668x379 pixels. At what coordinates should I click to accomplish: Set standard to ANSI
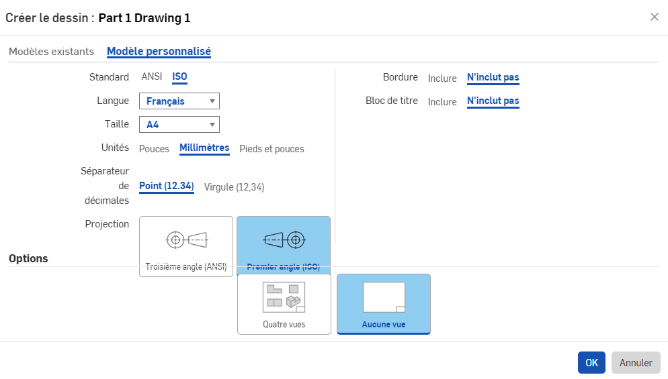[x=151, y=77]
